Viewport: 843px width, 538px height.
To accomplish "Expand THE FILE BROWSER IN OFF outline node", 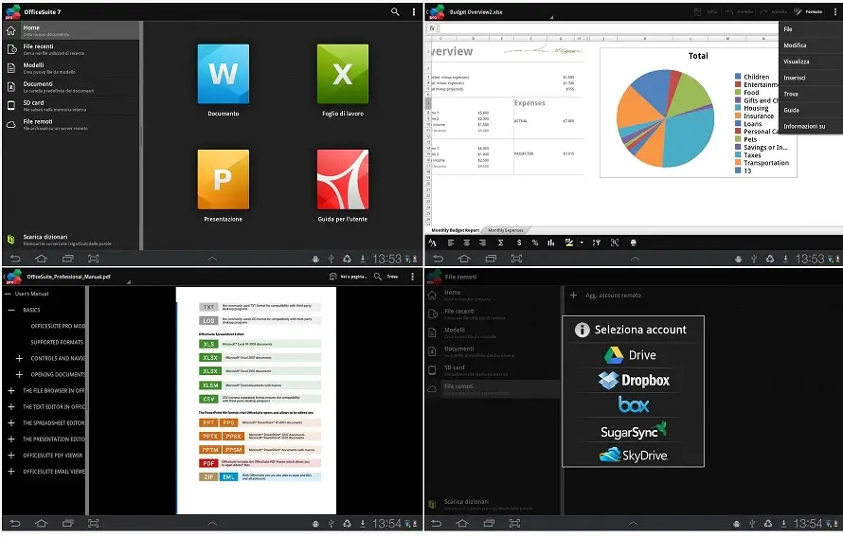I will coord(10,391).
